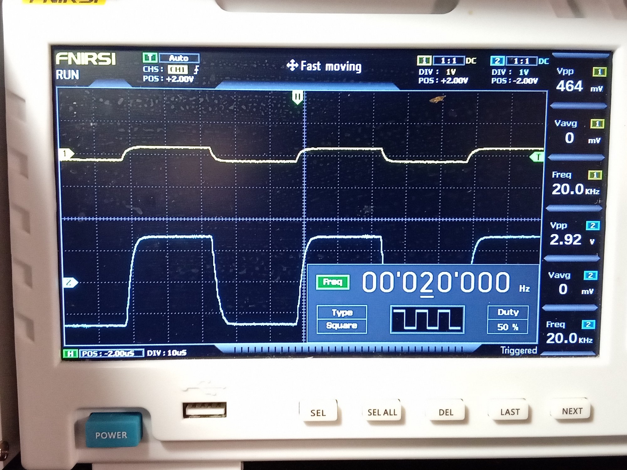The image size is (627, 470).
Task: Tap the horizontal H position icon
Action: pos(71,354)
